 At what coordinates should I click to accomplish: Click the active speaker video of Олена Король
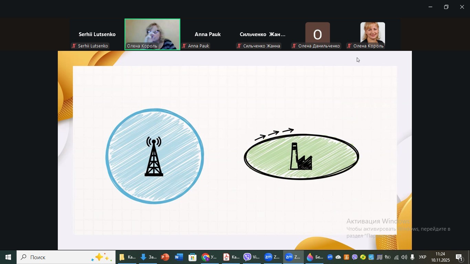pyautogui.click(x=152, y=34)
